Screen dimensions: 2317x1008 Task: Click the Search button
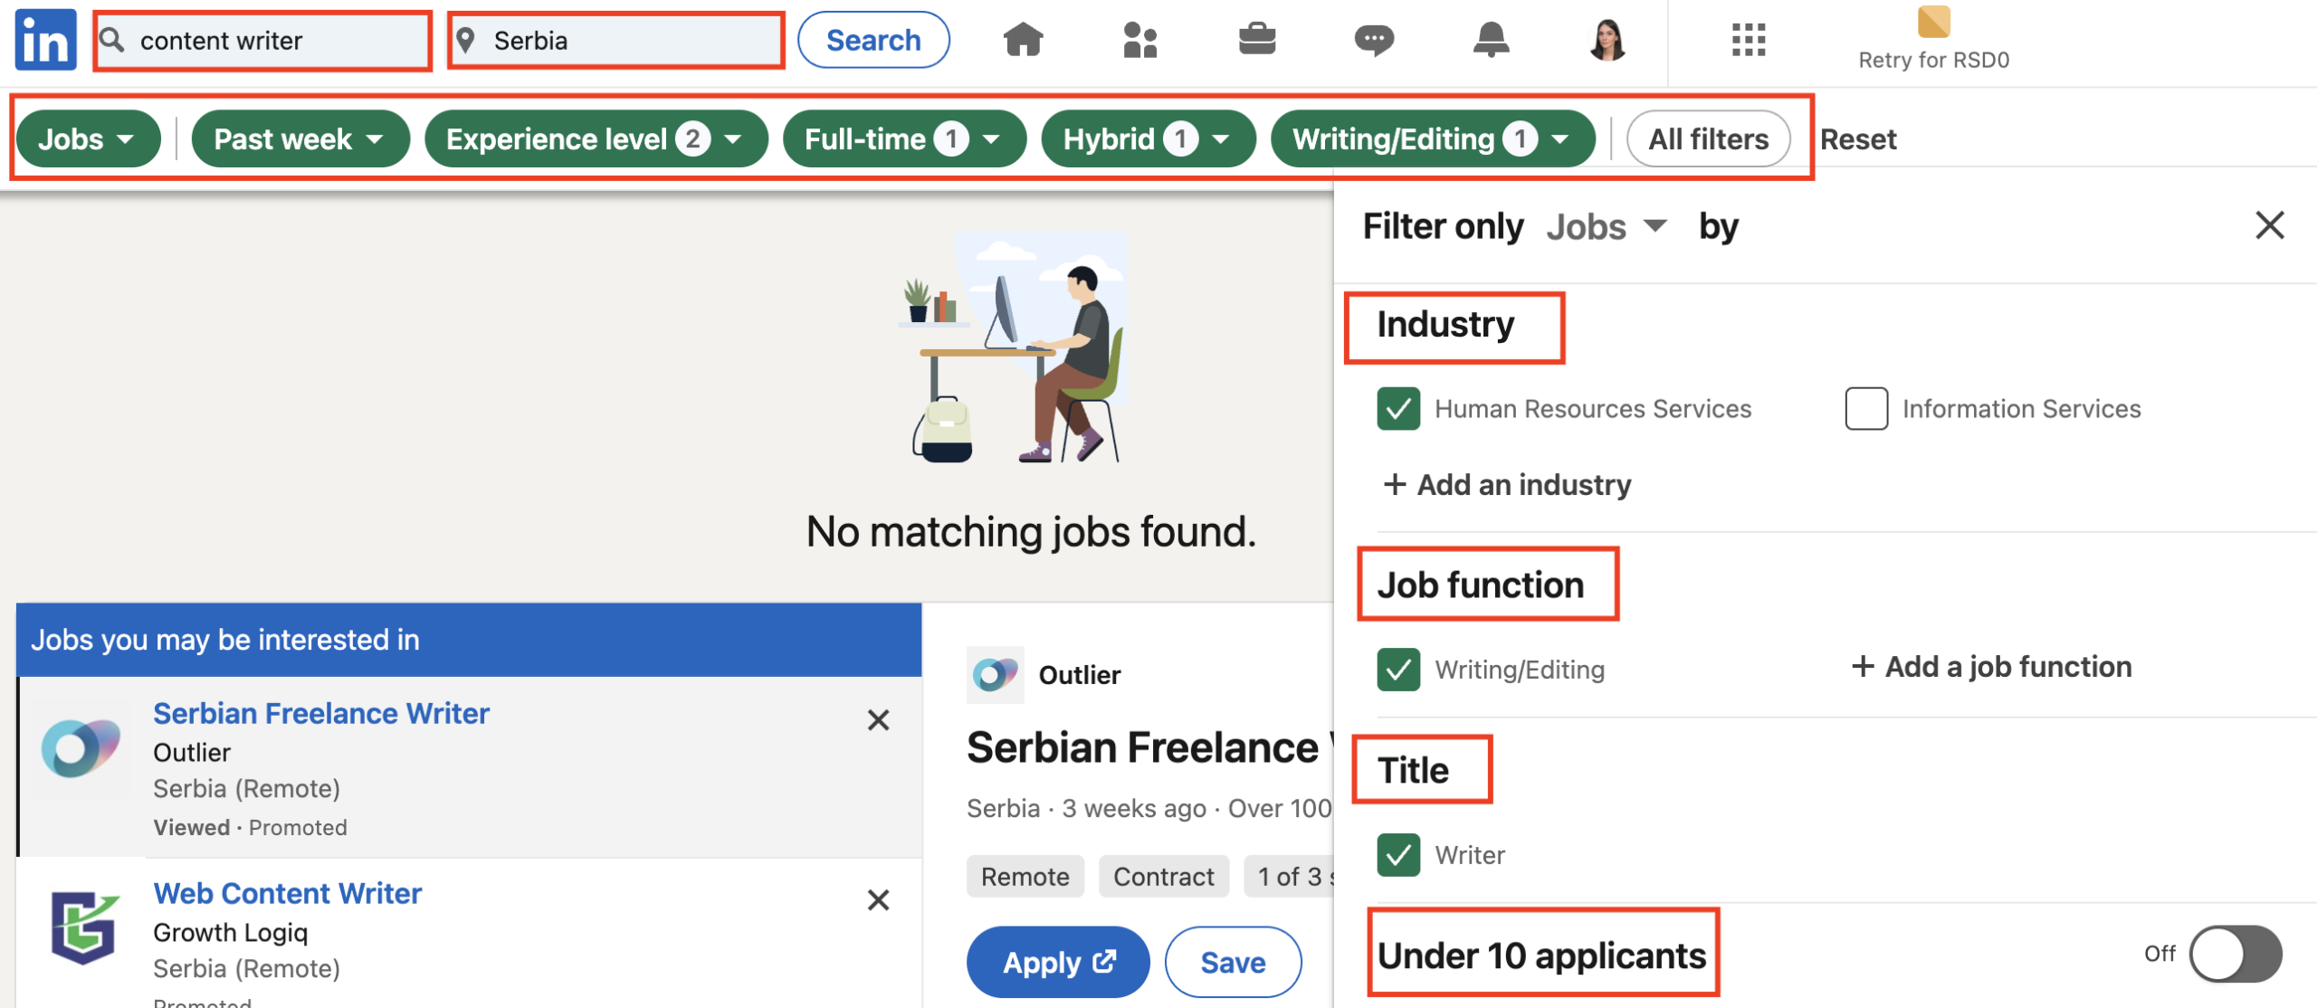click(x=872, y=39)
